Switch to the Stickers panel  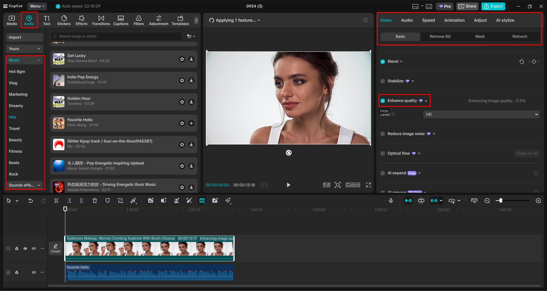pos(64,20)
